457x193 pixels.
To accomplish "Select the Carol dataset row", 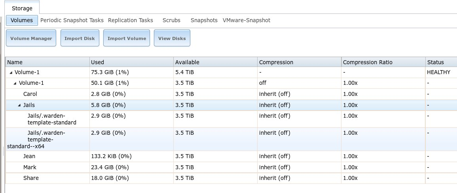I will 231,94.
